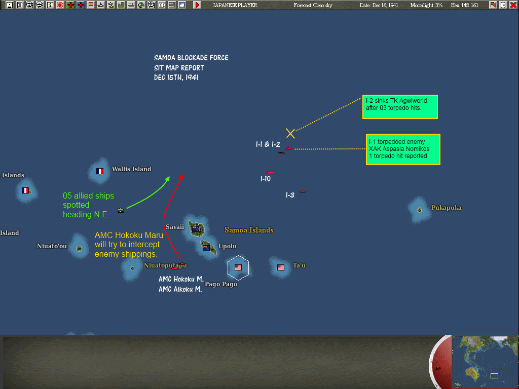
Task: Click the Pago Pago name label
Action: 221,284
